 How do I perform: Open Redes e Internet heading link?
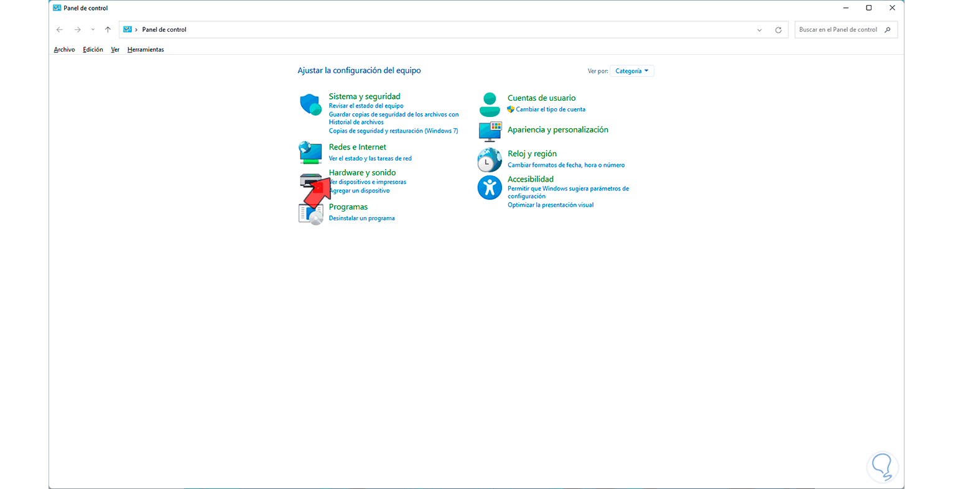coord(358,147)
